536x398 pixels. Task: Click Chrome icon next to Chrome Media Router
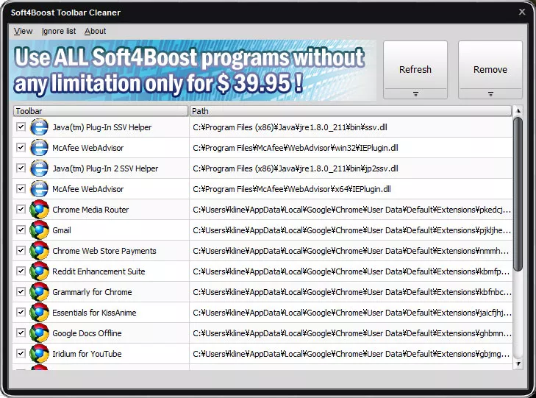39,210
